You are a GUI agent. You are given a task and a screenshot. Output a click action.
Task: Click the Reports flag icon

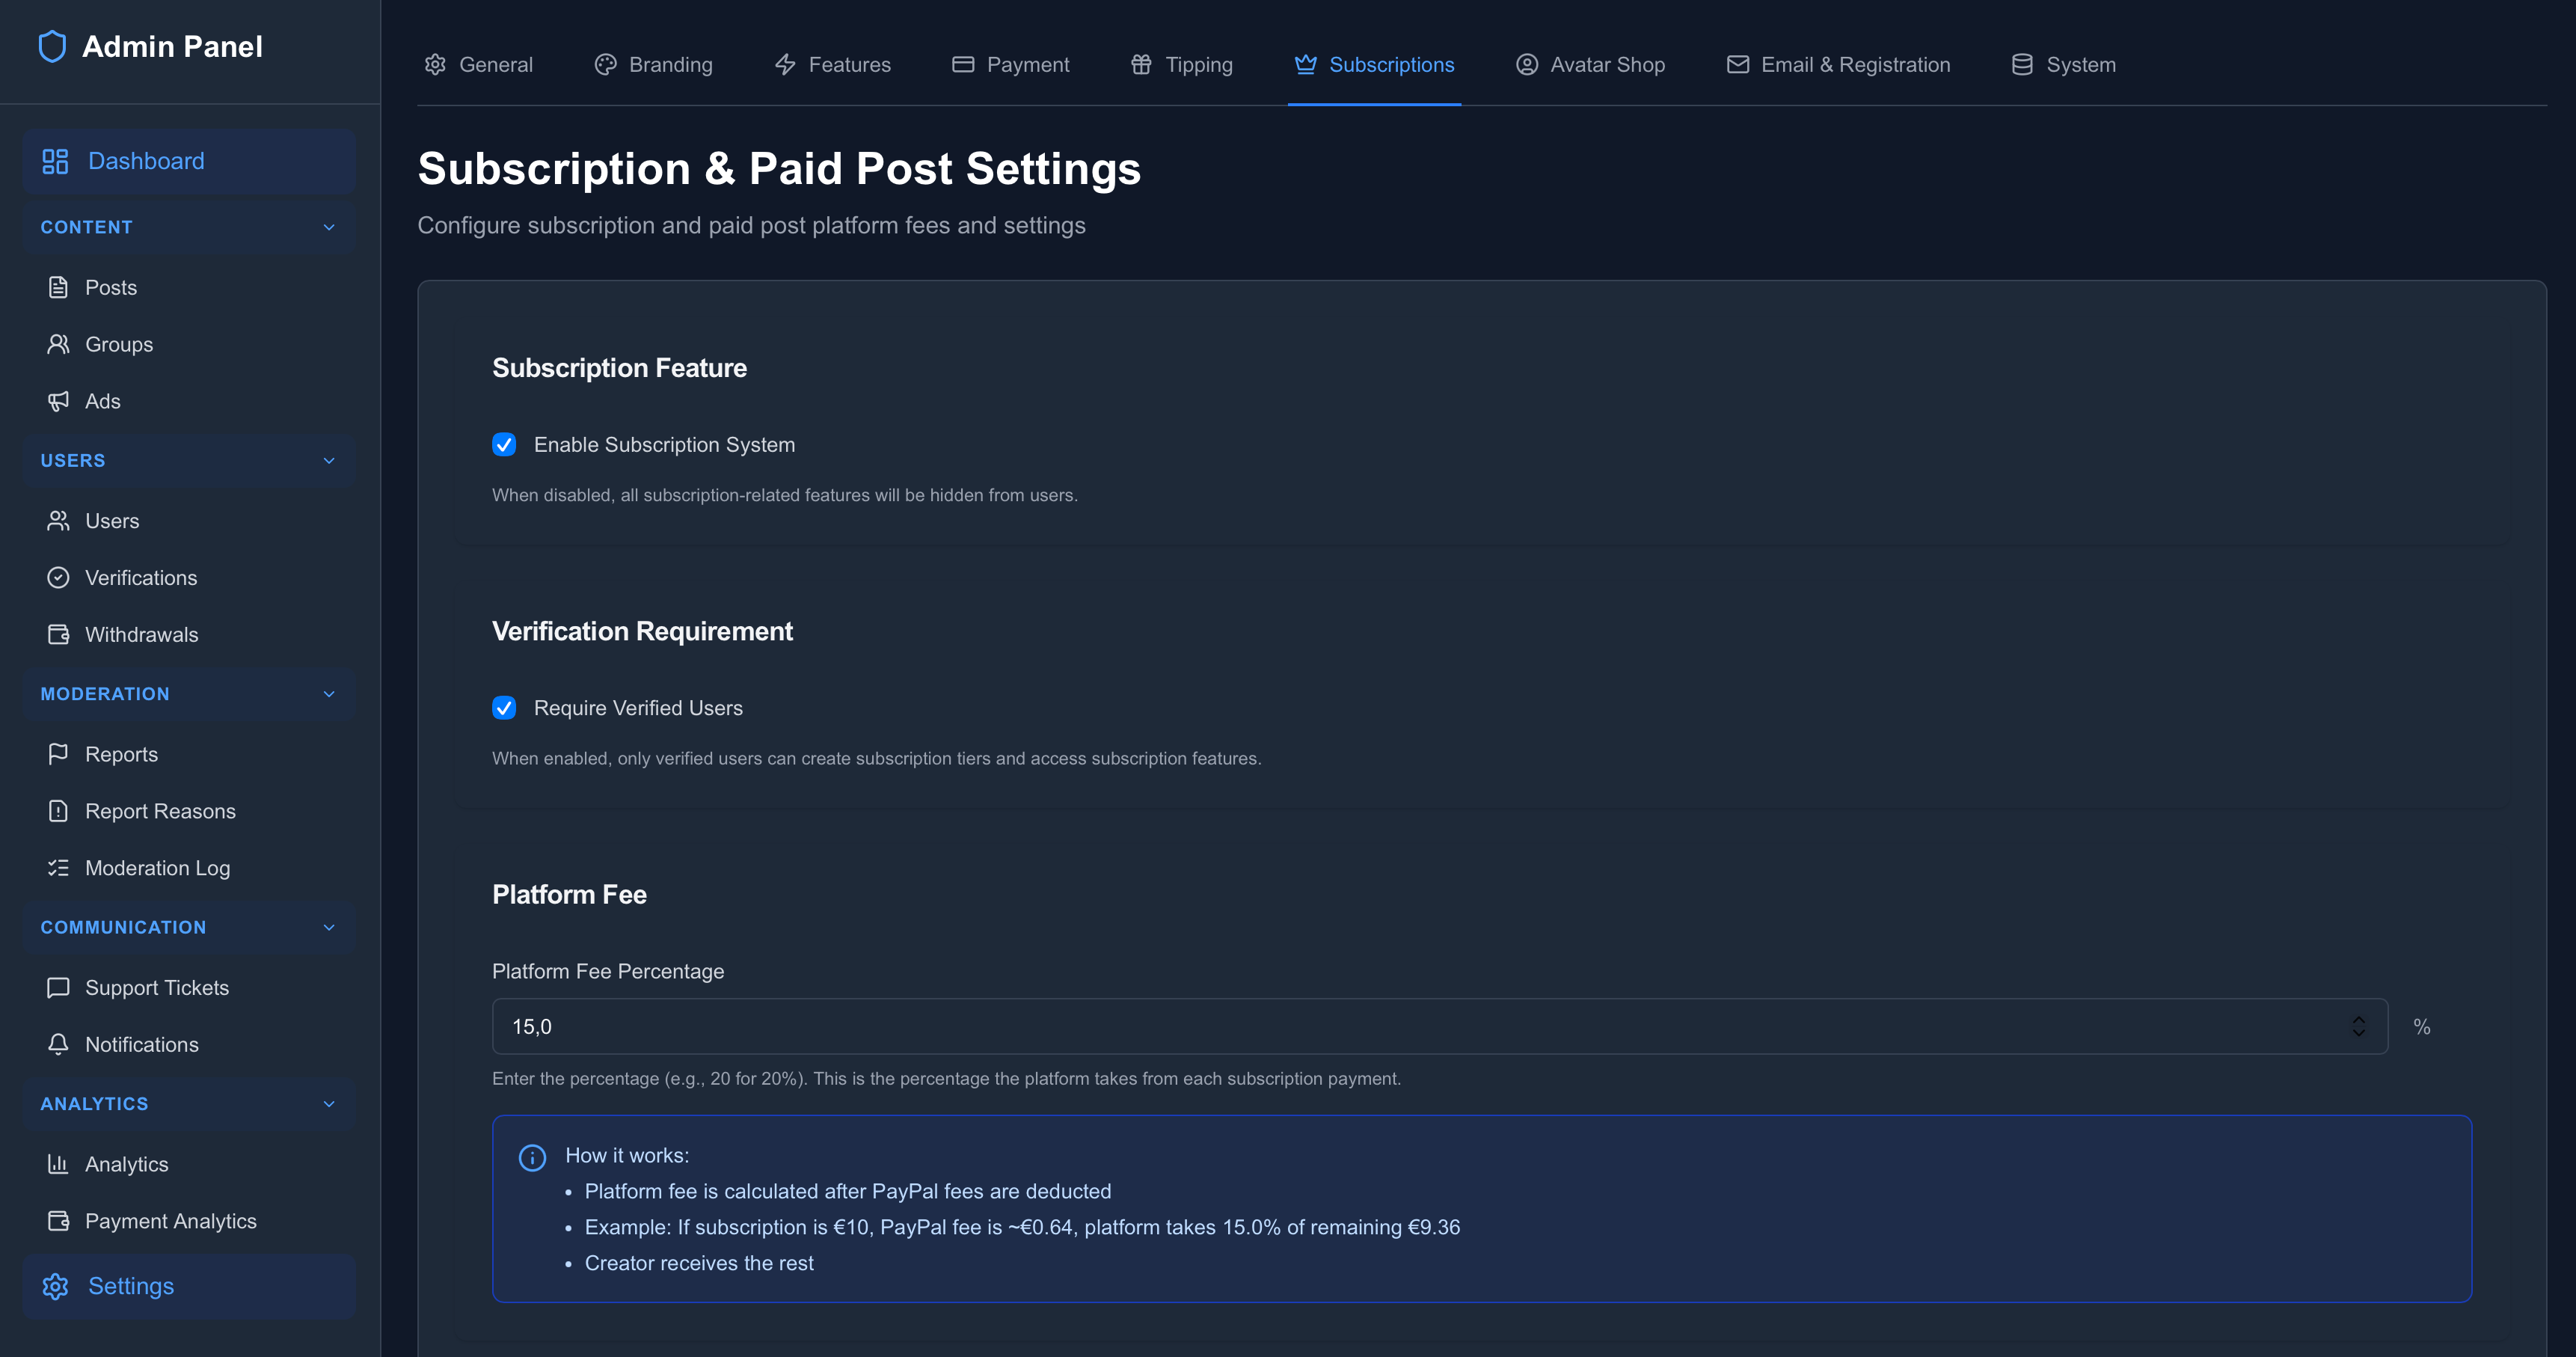tap(58, 754)
